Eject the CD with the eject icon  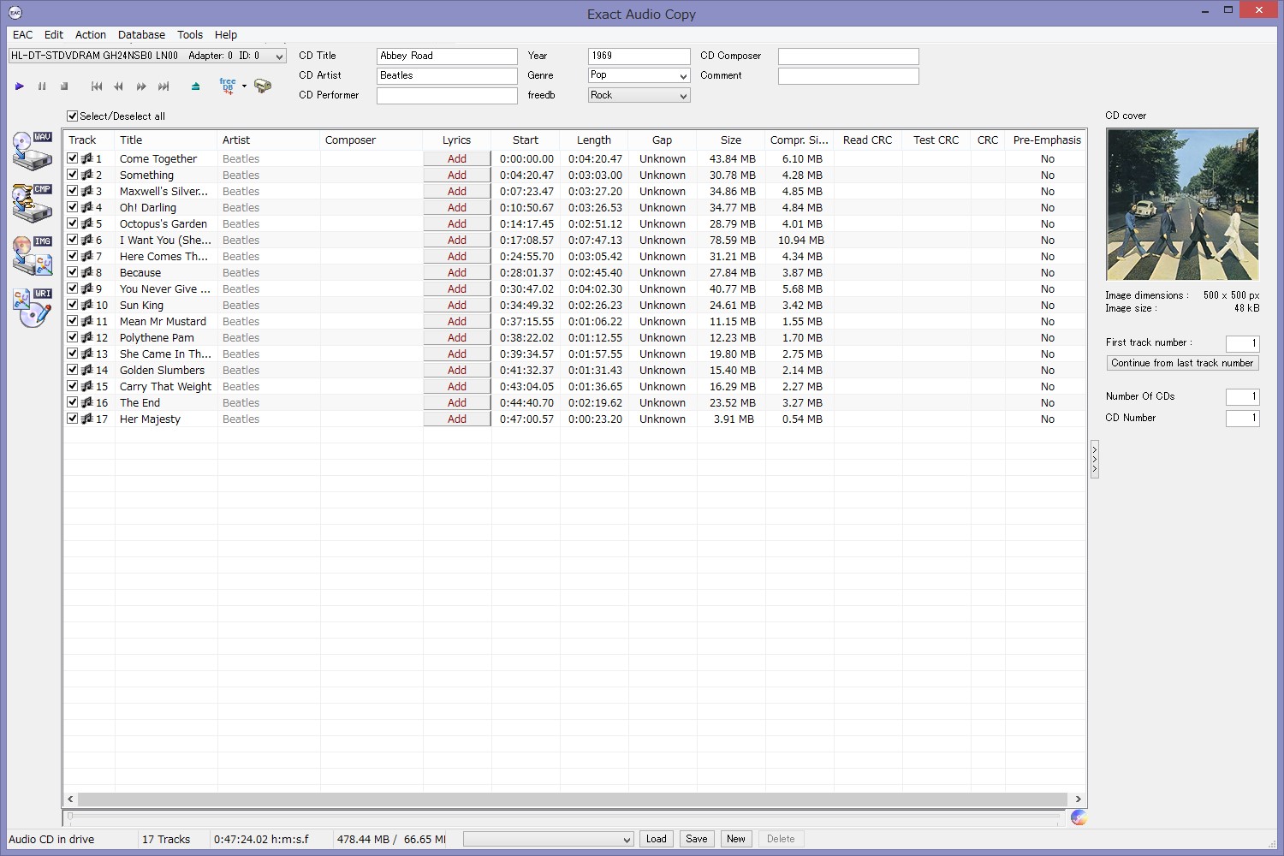coord(196,86)
